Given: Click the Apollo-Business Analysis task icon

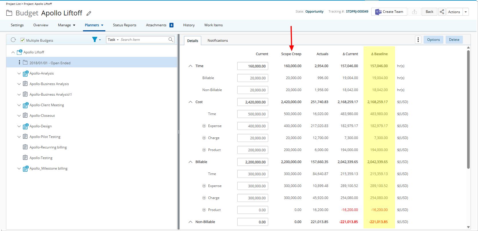Looking at the screenshot, I should coord(25,84).
